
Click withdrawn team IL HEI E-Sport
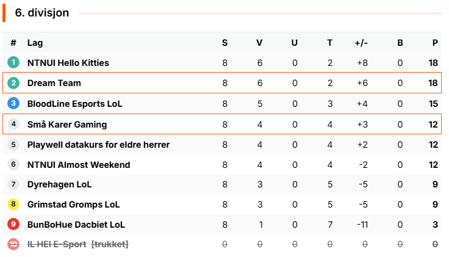click(57, 244)
